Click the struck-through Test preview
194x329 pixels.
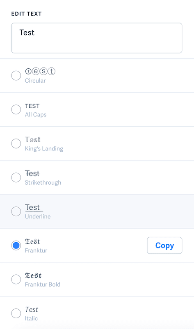click(x=32, y=174)
